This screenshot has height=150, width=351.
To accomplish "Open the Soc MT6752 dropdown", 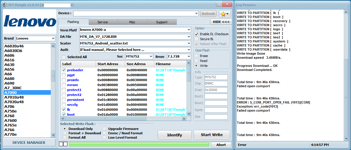I will 151,56.
